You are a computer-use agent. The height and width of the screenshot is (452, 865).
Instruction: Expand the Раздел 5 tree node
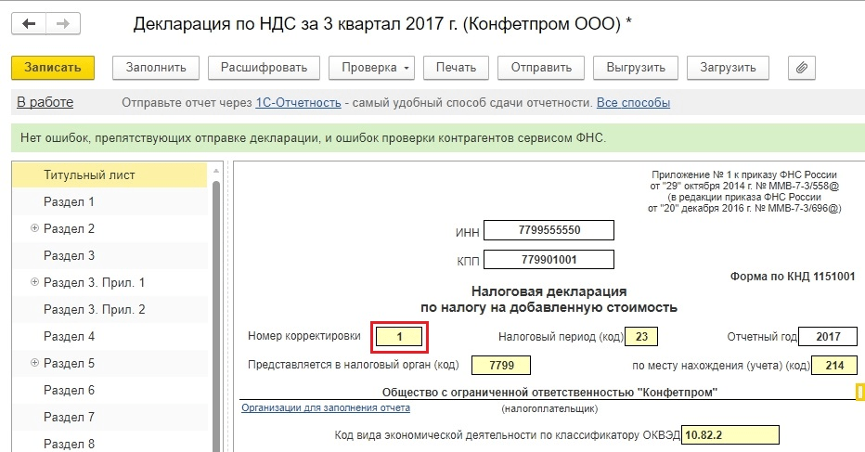point(34,363)
